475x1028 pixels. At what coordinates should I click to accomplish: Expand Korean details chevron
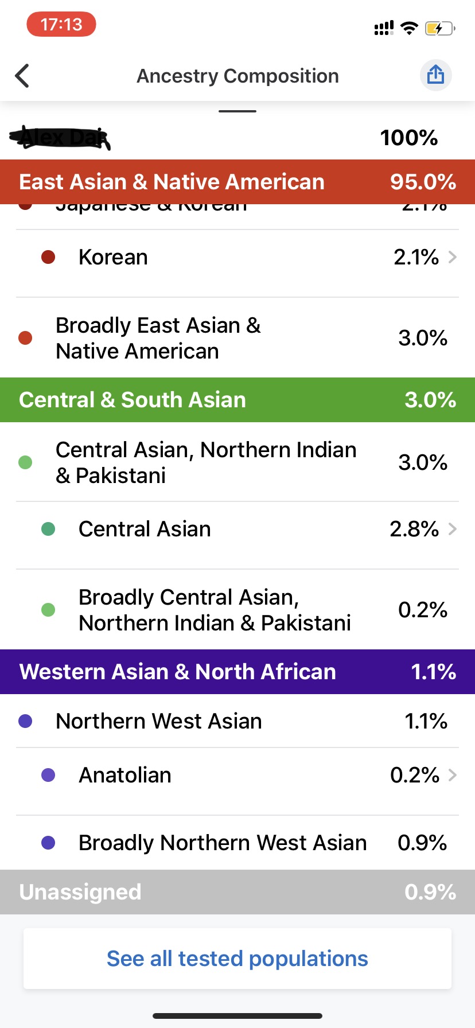(x=453, y=257)
